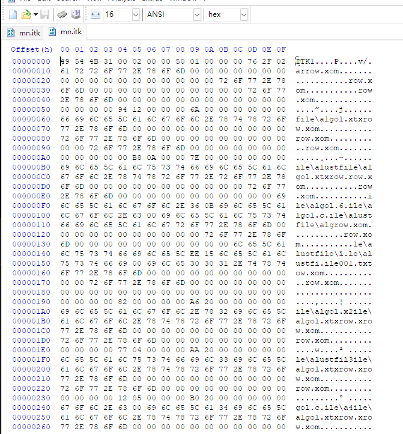Click byte 6A in row 00000050

[195, 109]
